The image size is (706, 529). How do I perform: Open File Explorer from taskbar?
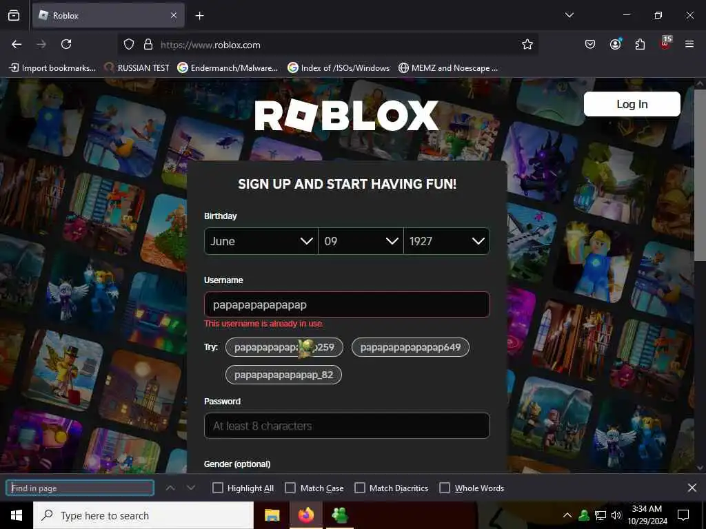272,515
